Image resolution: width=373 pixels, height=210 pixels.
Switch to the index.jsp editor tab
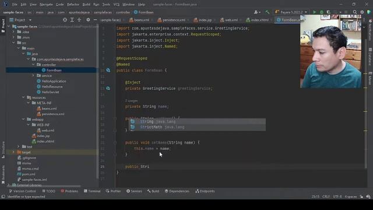click(203, 20)
